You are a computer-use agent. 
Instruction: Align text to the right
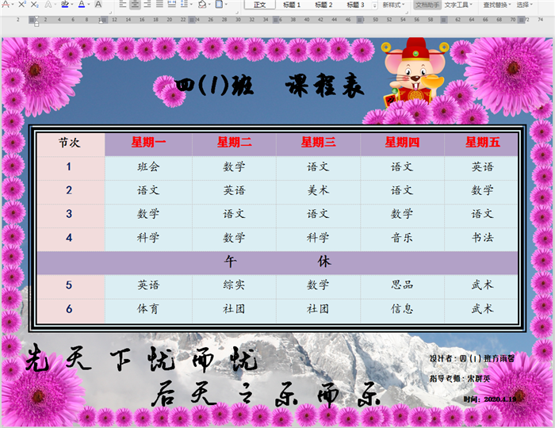(148, 5)
